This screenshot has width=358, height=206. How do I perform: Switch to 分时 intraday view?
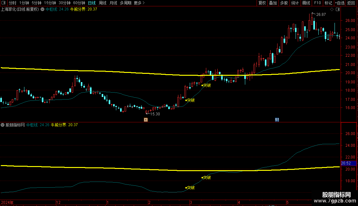point(13,3)
